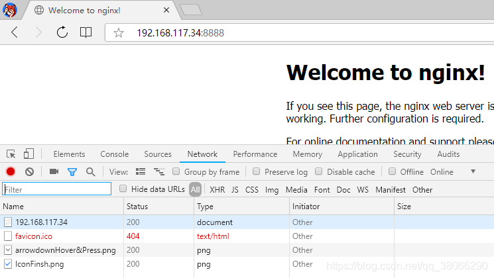Filter requests by Font
The width and height of the screenshot is (494, 278).
322,189
